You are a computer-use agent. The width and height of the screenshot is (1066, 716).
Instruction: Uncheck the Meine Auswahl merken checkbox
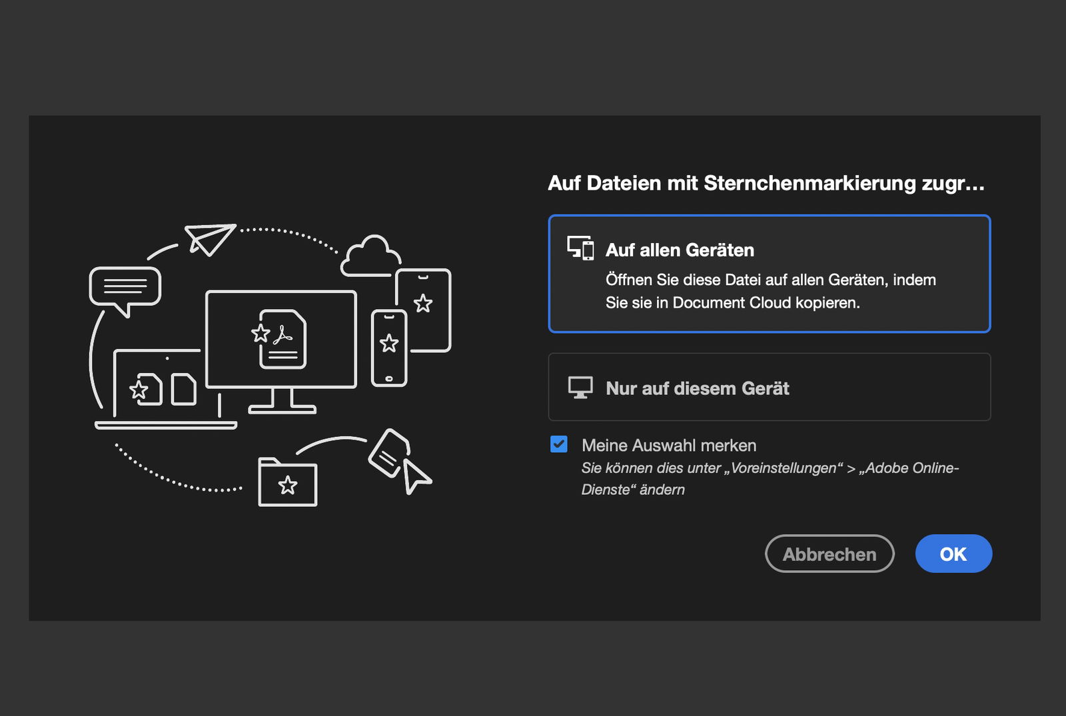coord(559,444)
